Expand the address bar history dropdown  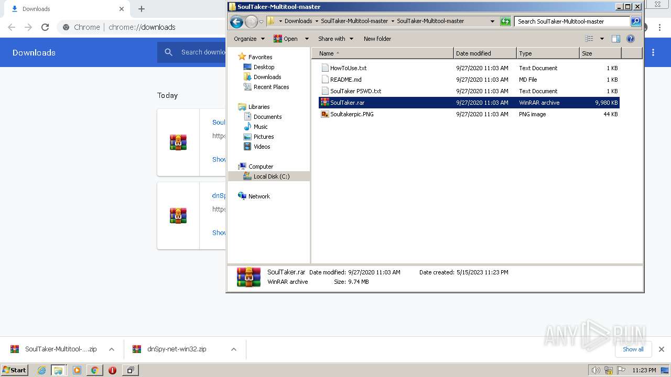click(492, 21)
